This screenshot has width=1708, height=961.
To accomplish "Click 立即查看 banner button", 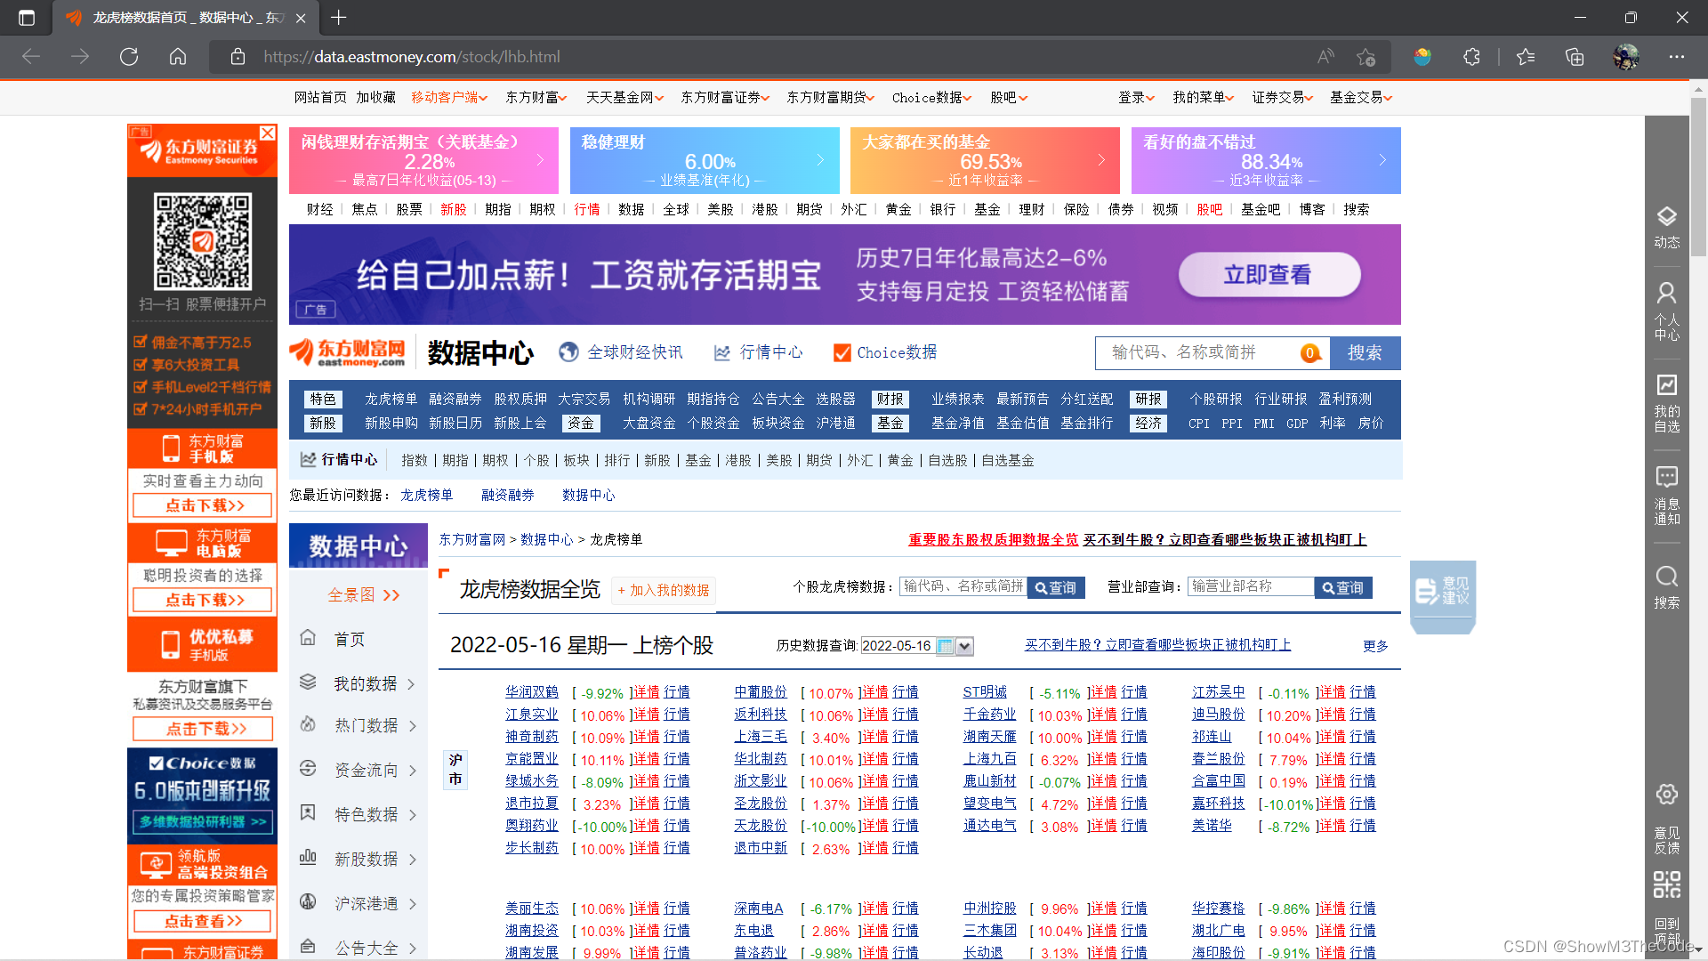I will tap(1269, 275).
